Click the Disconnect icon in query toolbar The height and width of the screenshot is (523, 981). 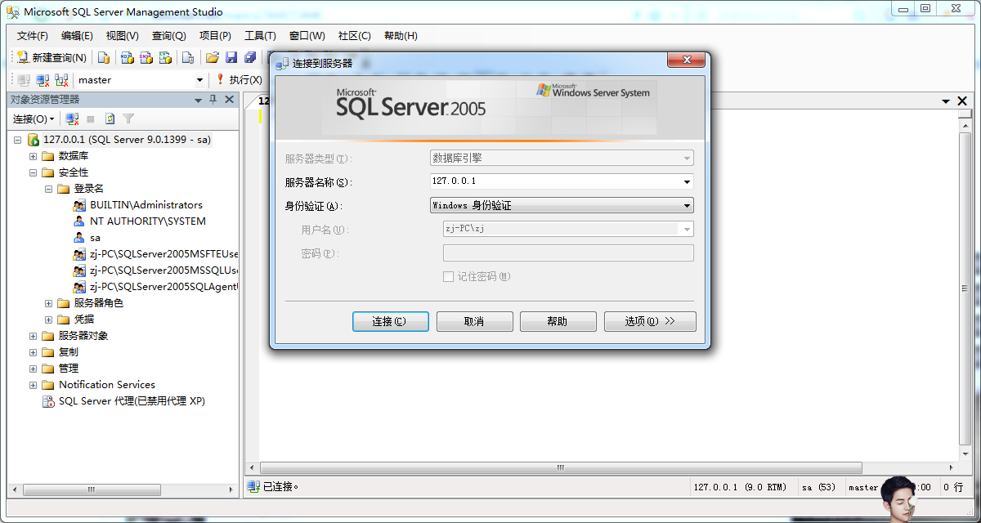click(x=43, y=80)
